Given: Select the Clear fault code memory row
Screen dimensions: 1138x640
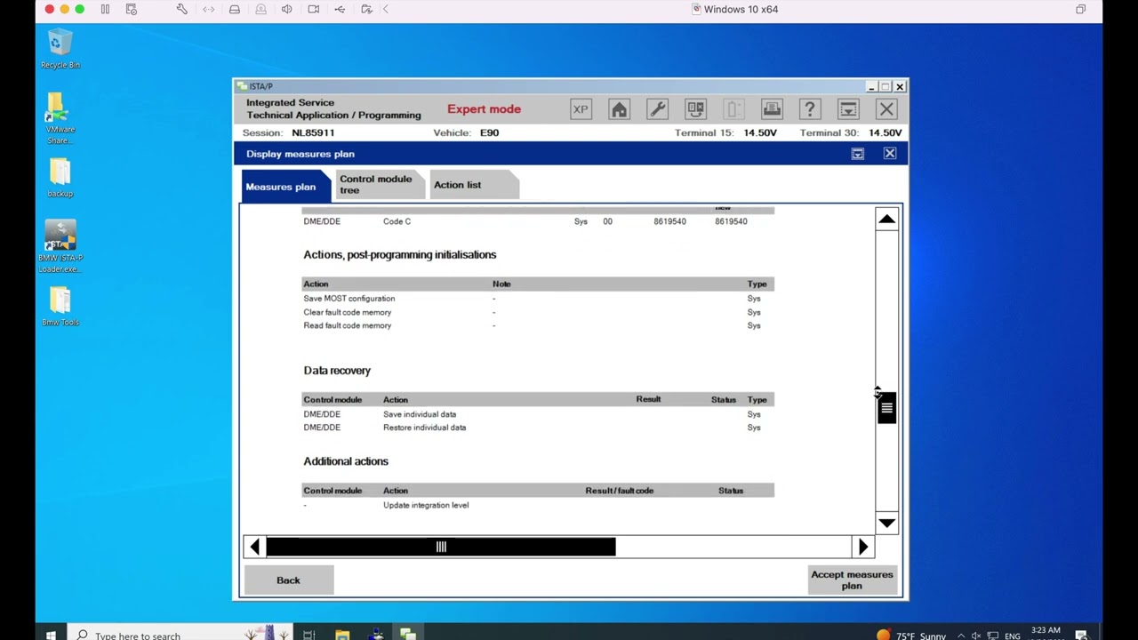Looking at the screenshot, I should 538,312.
